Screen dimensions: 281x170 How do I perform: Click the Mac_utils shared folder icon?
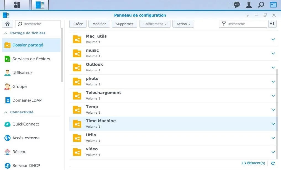(77, 39)
